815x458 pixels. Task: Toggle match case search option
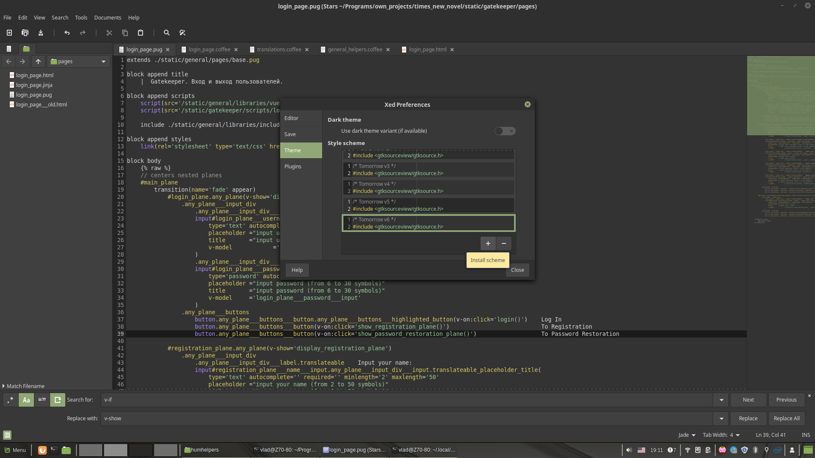coord(26,400)
